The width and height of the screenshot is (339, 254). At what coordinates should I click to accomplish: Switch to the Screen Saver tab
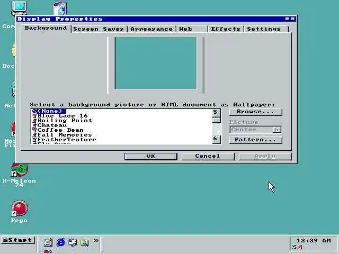pyautogui.click(x=99, y=29)
